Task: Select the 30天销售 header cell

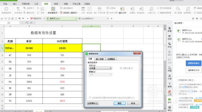Action: [62, 41]
